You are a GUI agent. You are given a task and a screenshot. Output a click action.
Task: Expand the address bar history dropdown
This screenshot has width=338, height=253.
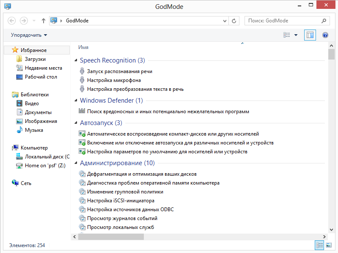pos(225,20)
